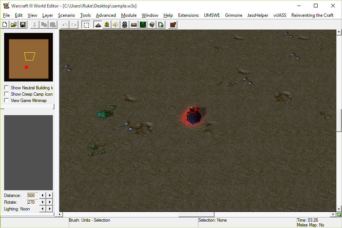Click 'Melee Map: No' status text
The height and width of the screenshot is (228, 342).
coord(310,225)
